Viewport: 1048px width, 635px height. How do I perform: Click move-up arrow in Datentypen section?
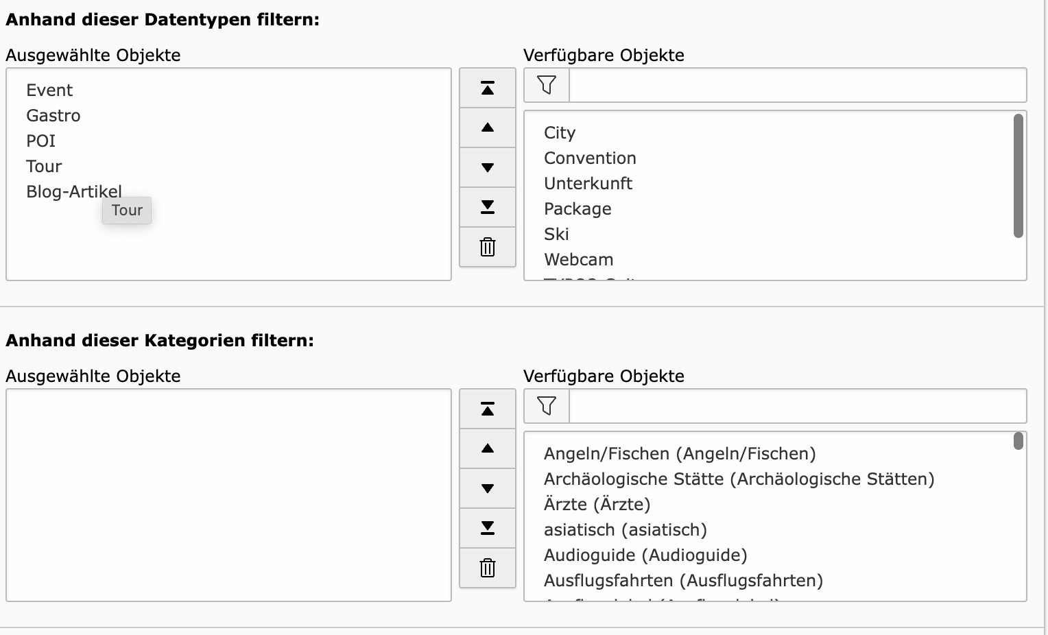[488, 128]
